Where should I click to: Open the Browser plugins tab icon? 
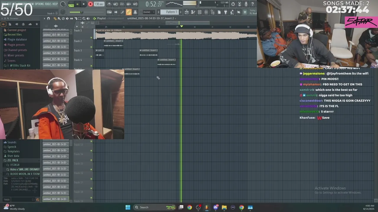[17, 24]
